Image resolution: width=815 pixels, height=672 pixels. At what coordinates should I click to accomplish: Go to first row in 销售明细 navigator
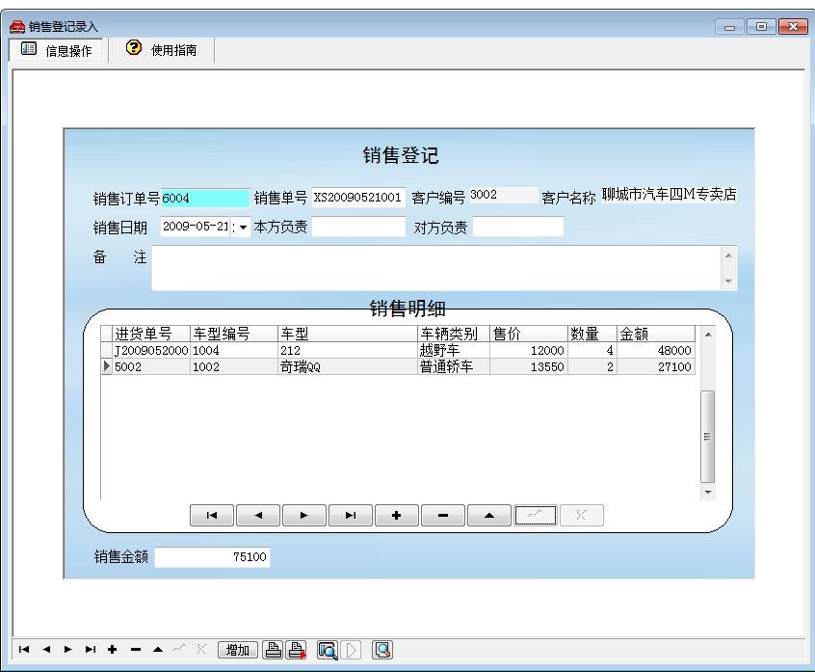(x=212, y=516)
